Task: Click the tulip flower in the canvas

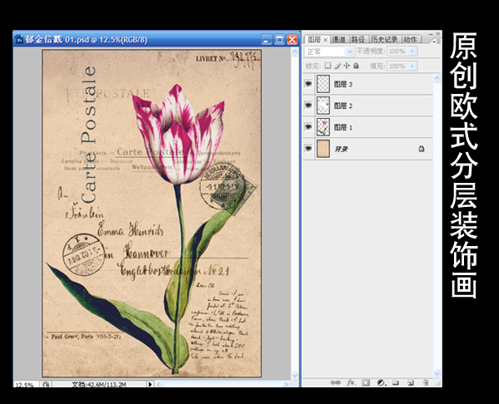Action: (x=178, y=135)
